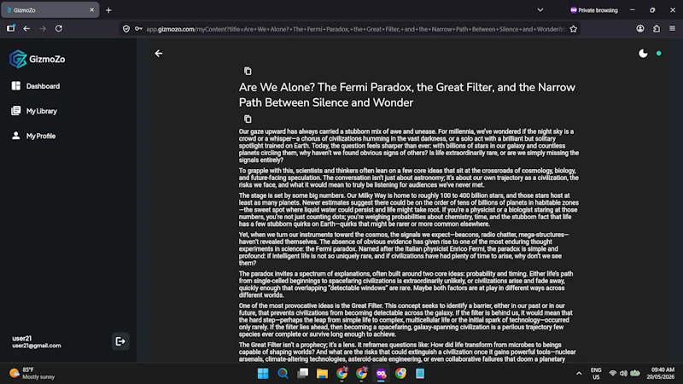Show hidden system tray icons
The height and width of the screenshot is (384, 683).
click(579, 374)
